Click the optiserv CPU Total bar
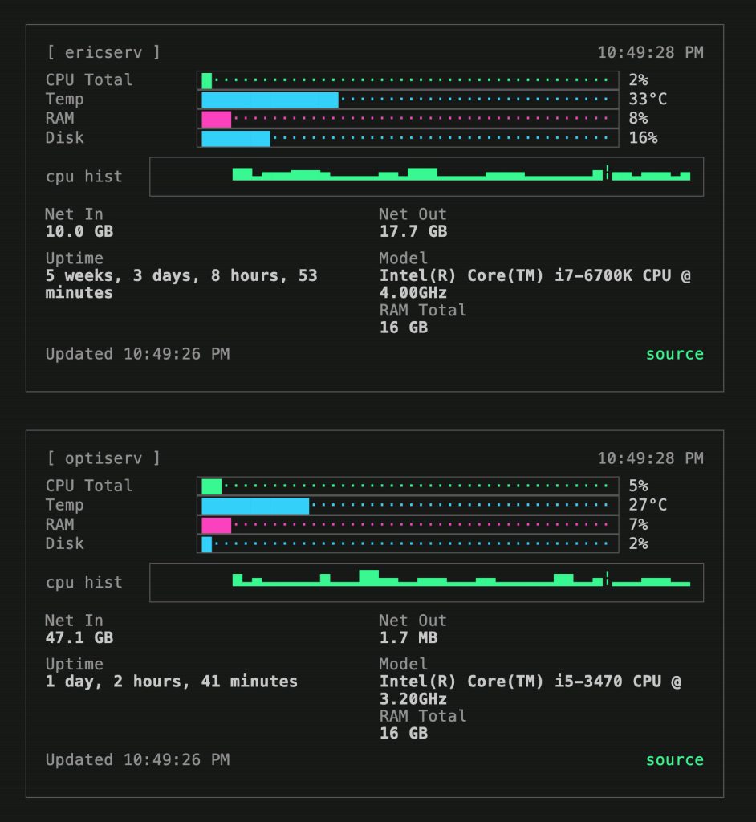The height and width of the screenshot is (822, 756). (408, 486)
